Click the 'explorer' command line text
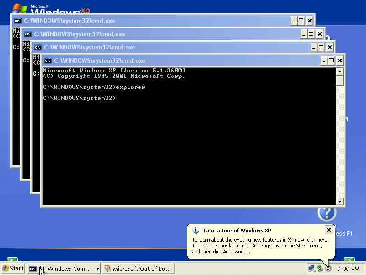Viewport: 366px width, 275px height. click(x=130, y=87)
